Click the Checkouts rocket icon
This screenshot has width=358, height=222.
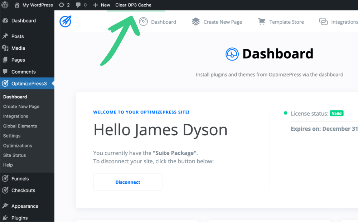click(x=5, y=190)
